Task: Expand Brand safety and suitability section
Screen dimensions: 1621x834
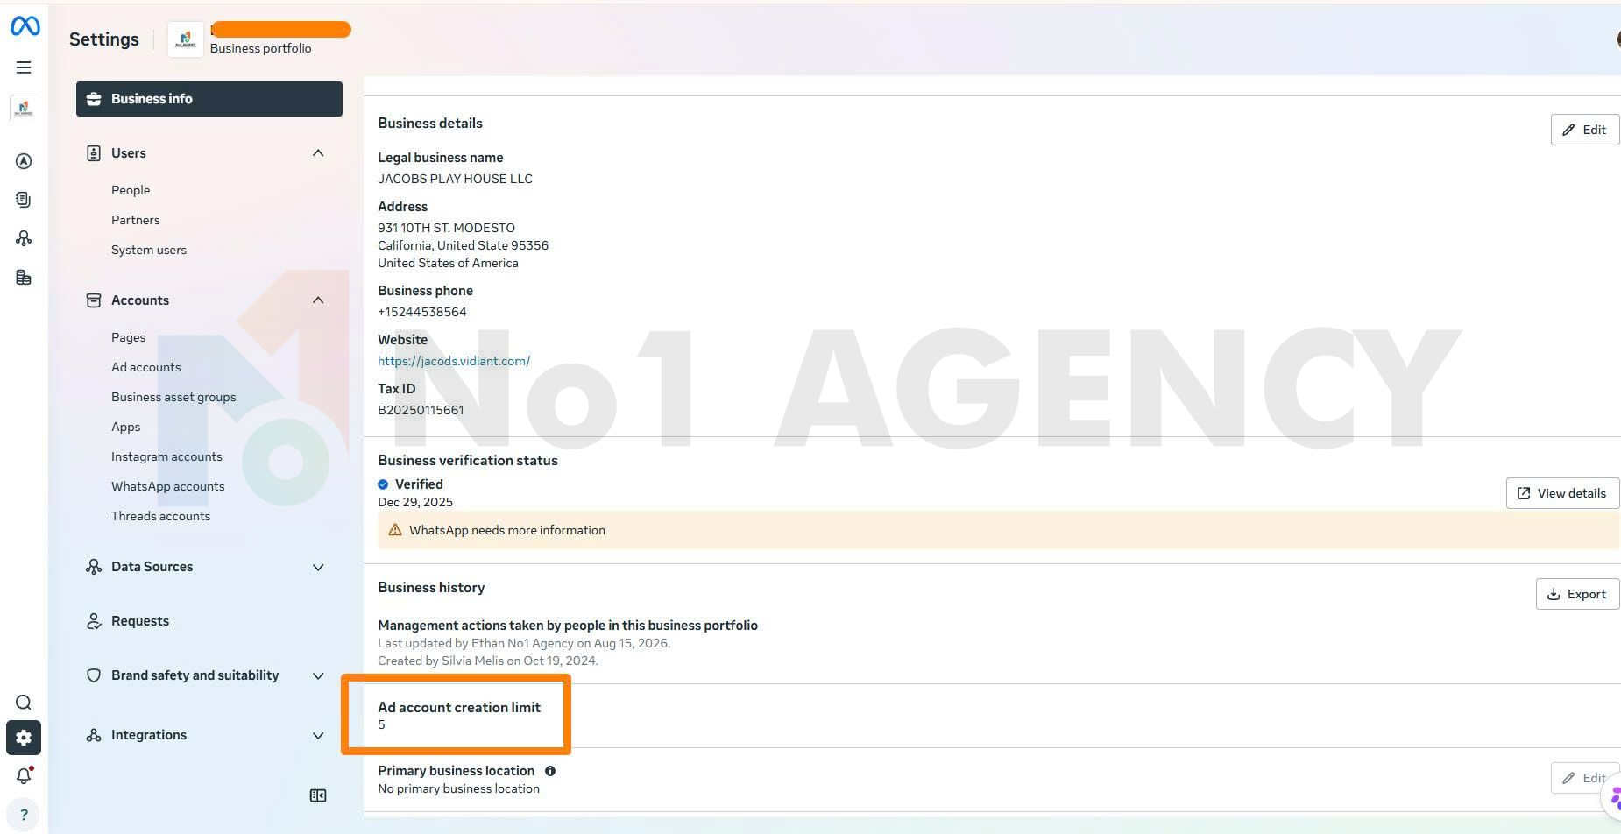Action: (x=318, y=675)
